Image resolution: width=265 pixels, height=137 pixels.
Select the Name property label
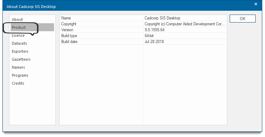[x=66, y=18]
